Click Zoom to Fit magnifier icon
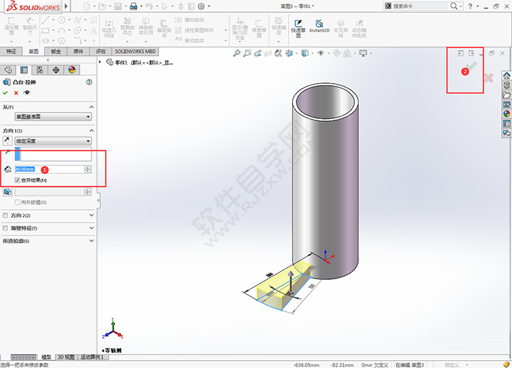512x368 pixels. pyautogui.click(x=237, y=54)
